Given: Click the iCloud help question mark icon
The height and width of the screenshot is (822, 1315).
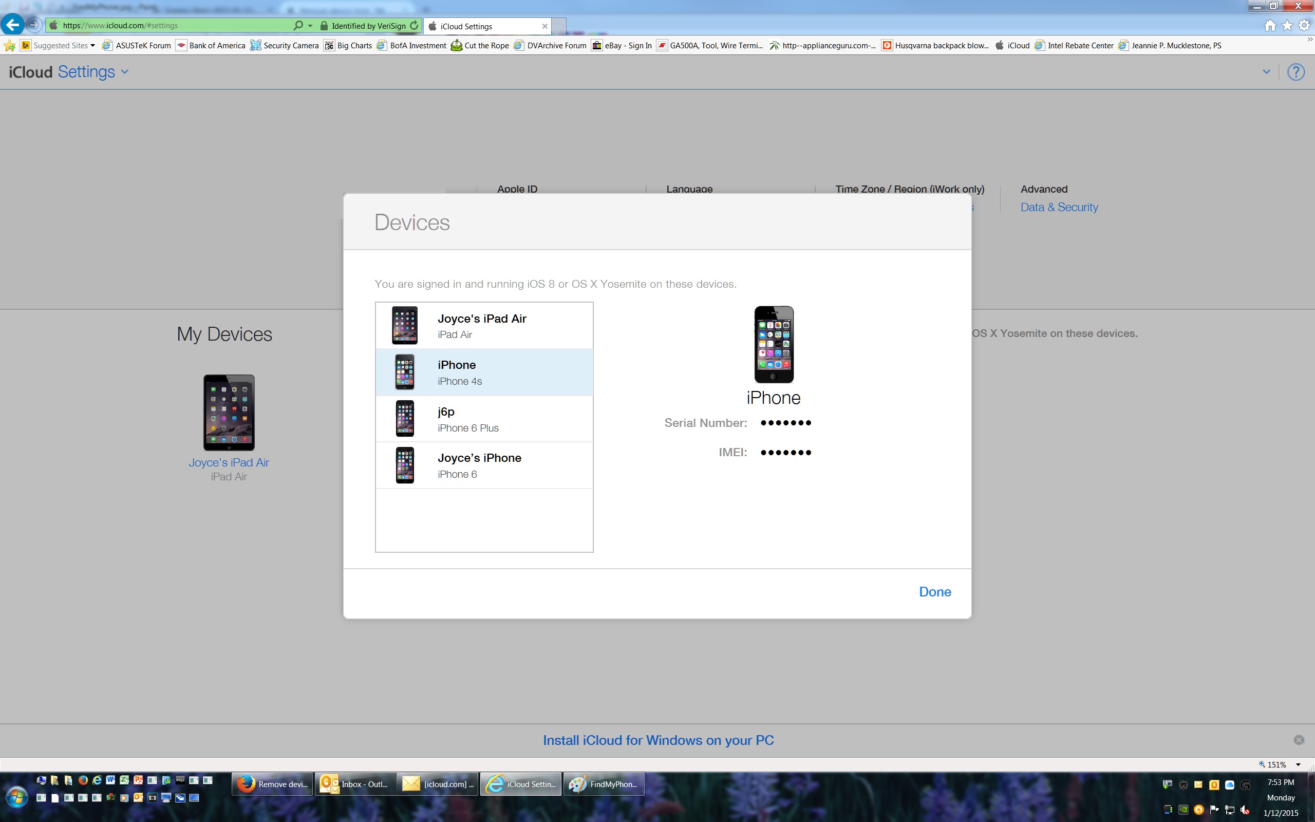Looking at the screenshot, I should coord(1295,72).
